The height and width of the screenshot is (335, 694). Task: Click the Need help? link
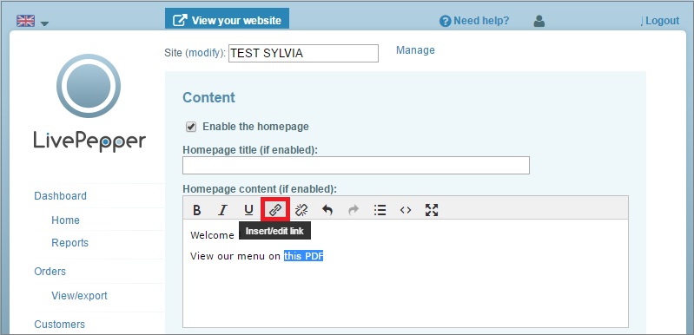tap(474, 21)
